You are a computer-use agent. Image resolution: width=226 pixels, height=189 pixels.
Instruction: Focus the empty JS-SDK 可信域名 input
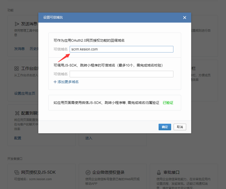[x=121, y=74]
